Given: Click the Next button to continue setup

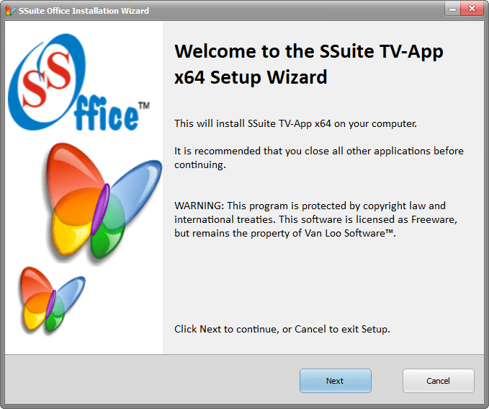Looking at the screenshot, I should 336,381.
